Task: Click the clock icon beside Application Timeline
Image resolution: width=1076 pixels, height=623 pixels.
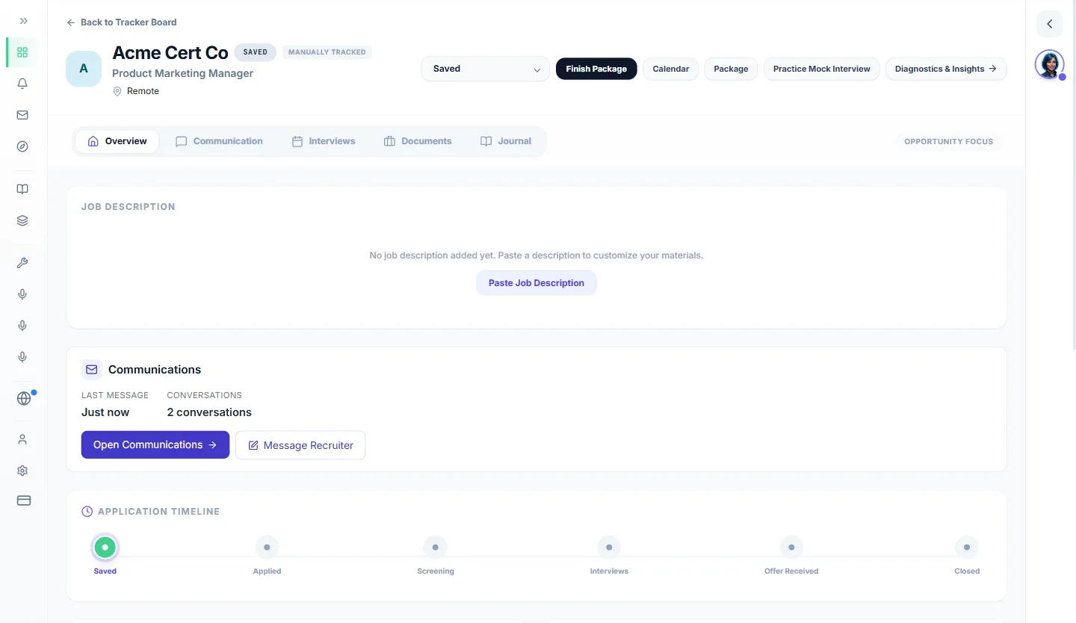Action: [x=87, y=512]
